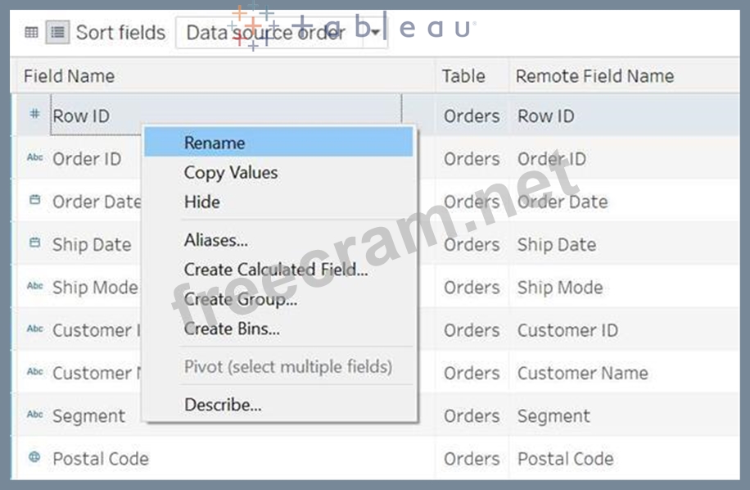Open Aliases from the context menu
Image resolution: width=750 pixels, height=490 pixels.
click(x=216, y=240)
